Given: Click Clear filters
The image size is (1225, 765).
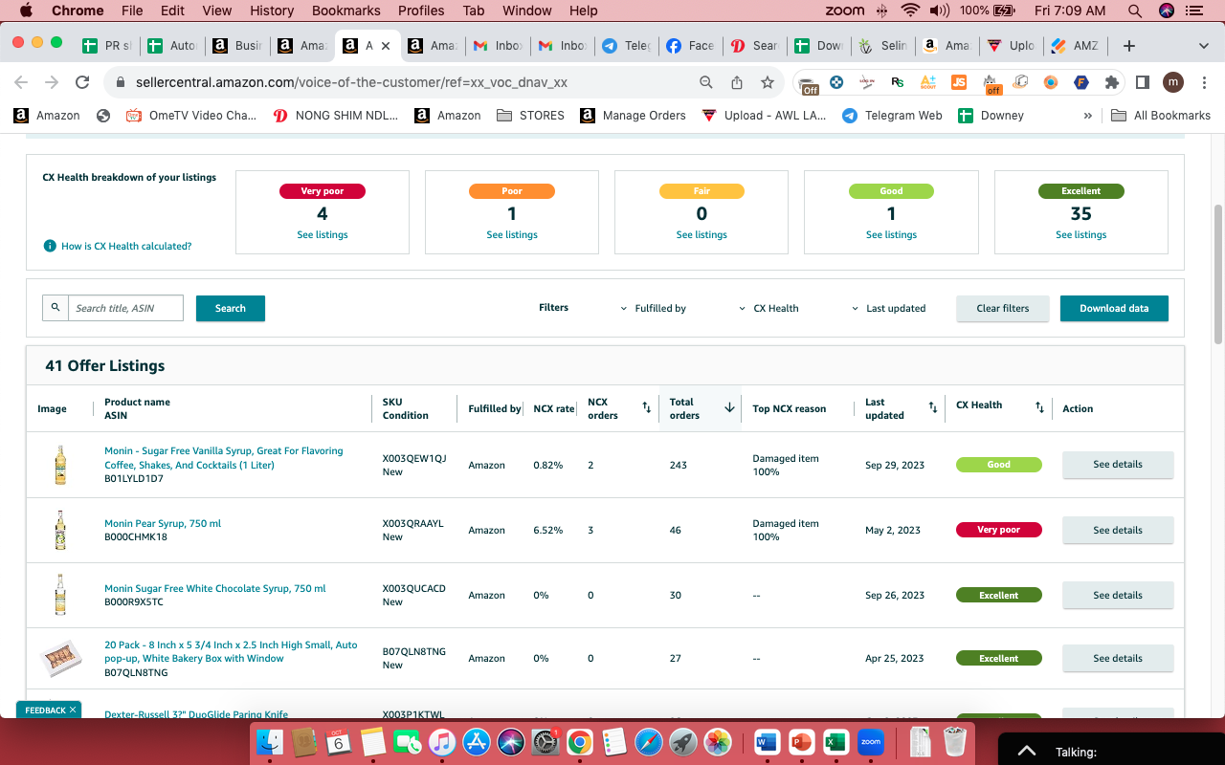Looking at the screenshot, I should pos(1003,309).
